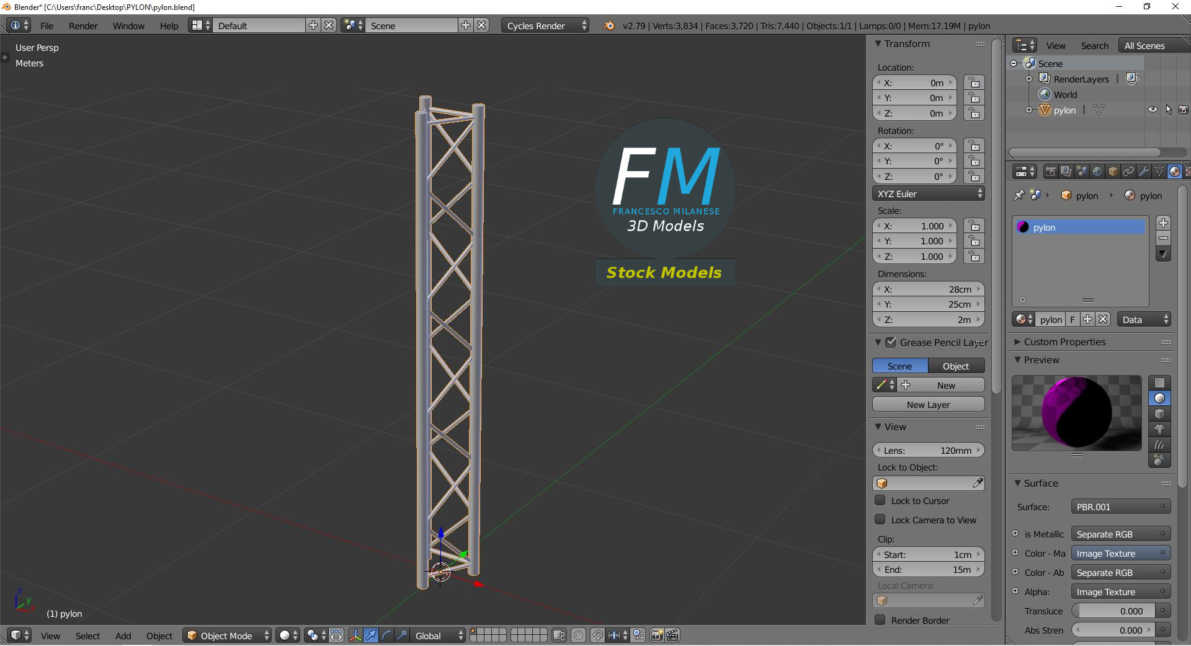Viewport: 1191px width, 646px height.
Task: Toggle pylon renderability camera in outliner
Action: 1184,110
